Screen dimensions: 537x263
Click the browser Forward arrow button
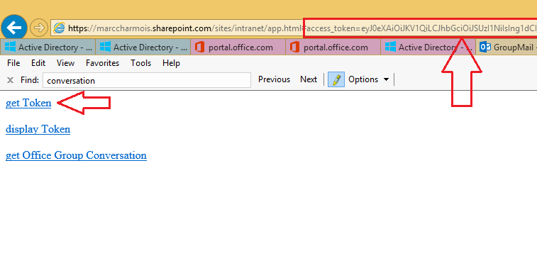pos(39,28)
